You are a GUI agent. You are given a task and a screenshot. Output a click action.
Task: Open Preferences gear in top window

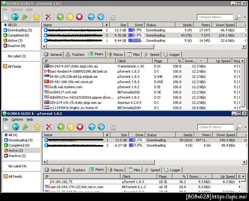(x=112, y=17)
